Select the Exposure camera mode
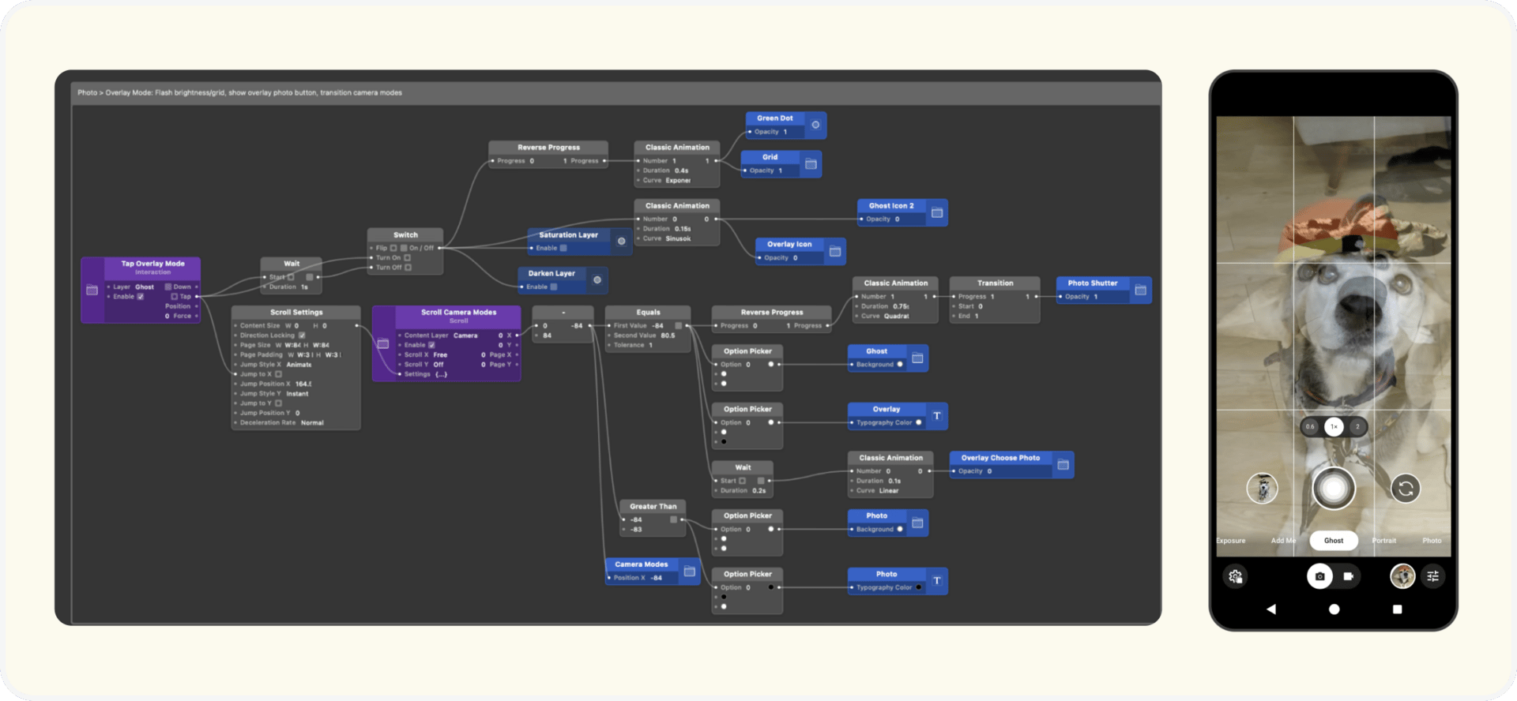Screen dimensions: 1517x701 click(1231, 541)
